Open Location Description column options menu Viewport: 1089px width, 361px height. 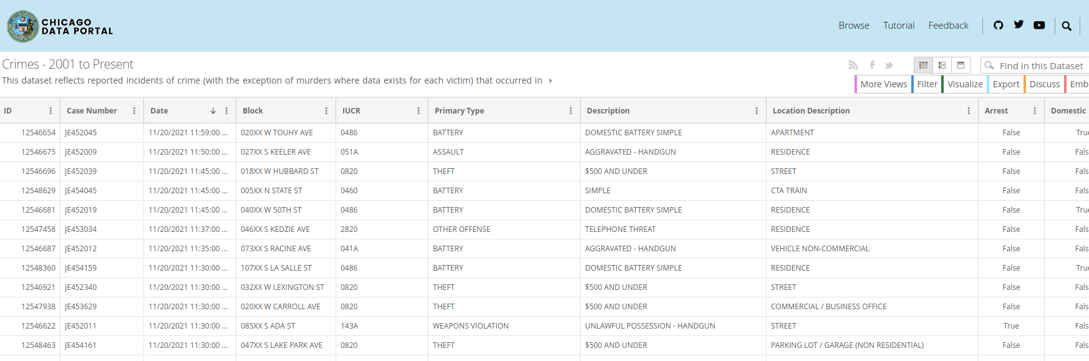(x=969, y=111)
